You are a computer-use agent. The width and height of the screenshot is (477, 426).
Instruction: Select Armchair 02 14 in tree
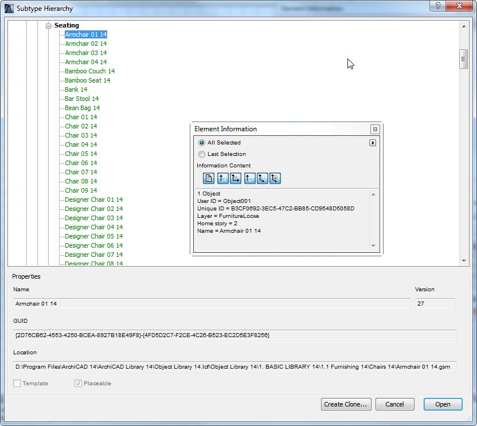click(x=86, y=44)
